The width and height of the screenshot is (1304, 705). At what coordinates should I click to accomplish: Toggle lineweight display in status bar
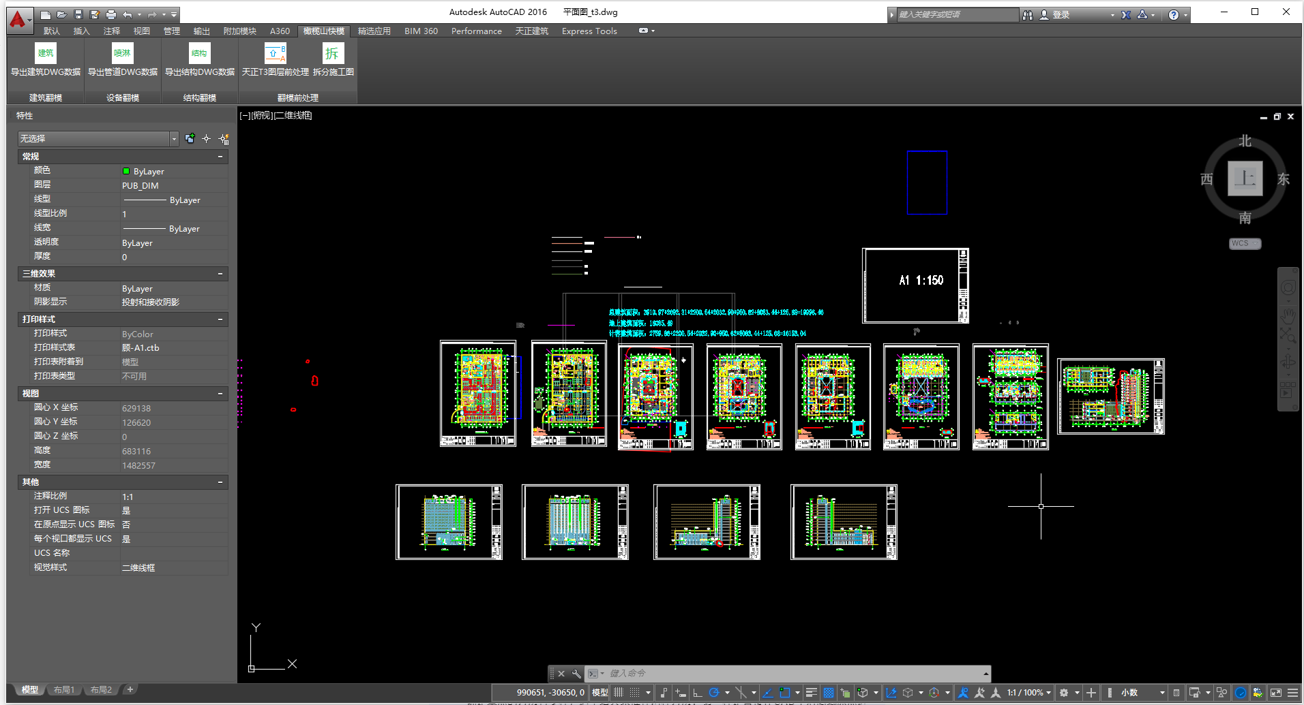812,693
